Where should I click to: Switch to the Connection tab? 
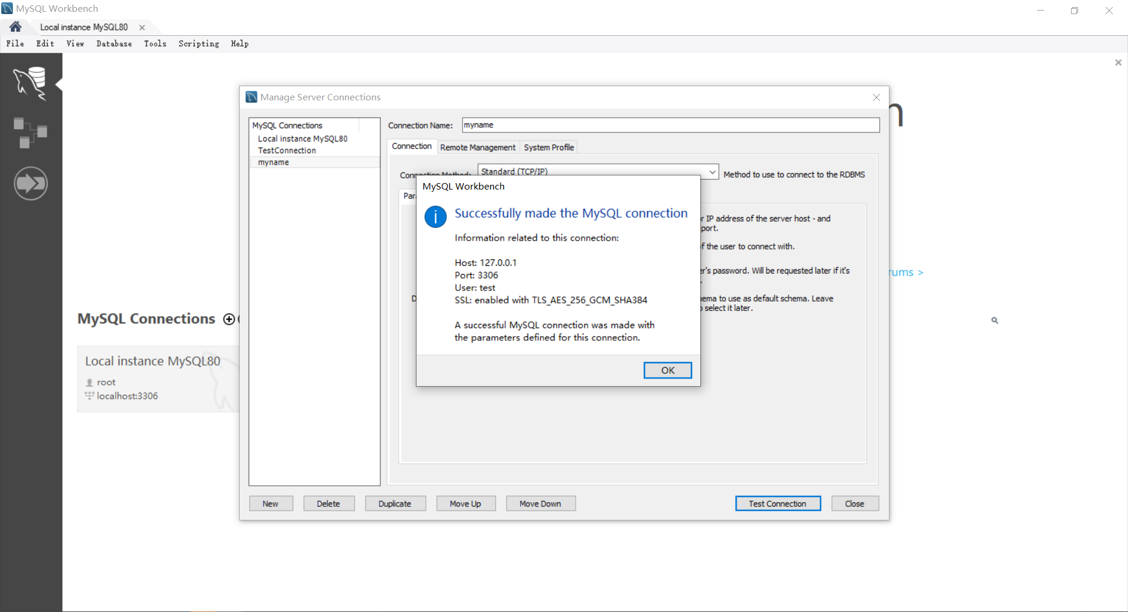412,147
